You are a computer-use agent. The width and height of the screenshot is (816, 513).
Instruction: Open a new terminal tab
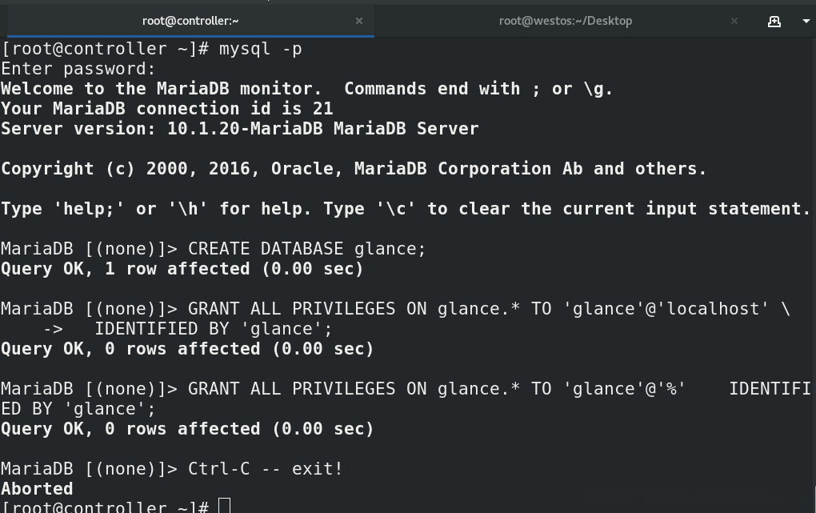774,22
